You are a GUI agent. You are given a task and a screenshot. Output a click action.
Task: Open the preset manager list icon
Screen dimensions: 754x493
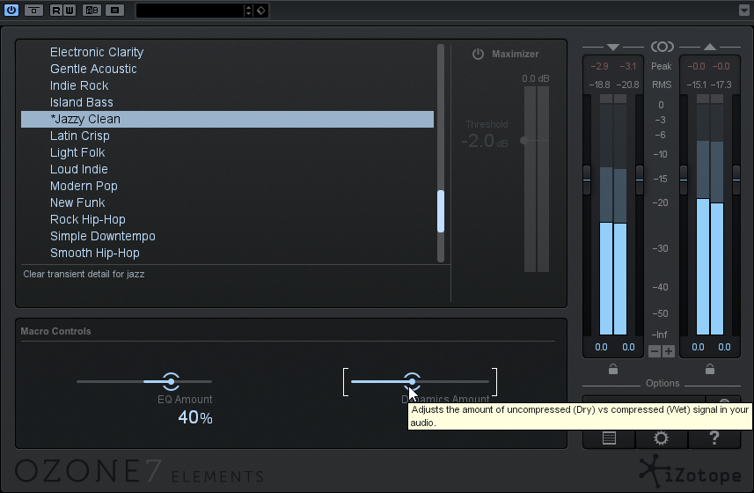click(x=609, y=438)
